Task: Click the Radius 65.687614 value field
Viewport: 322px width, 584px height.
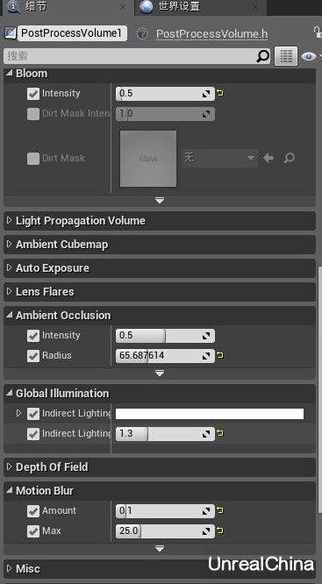Action: coord(165,356)
